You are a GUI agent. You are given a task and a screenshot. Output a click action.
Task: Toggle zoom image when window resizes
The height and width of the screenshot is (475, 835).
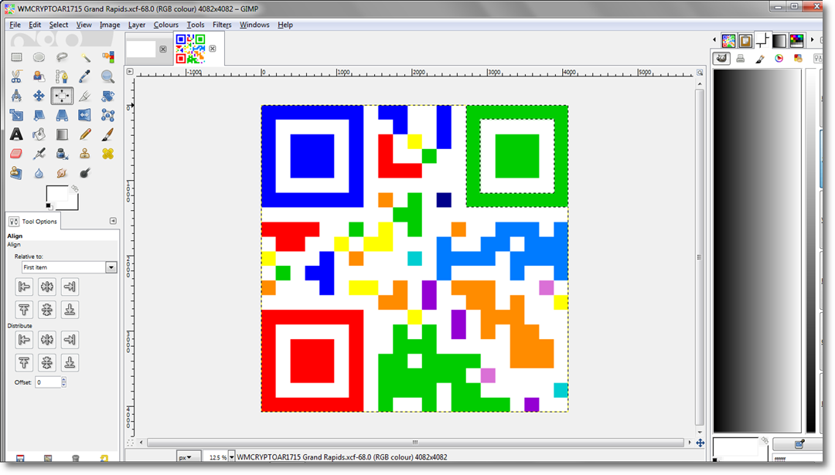[700, 72]
